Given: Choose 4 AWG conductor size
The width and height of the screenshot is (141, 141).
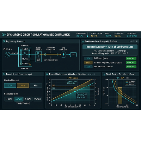Looking at the screenshot, I should click(28, 99).
